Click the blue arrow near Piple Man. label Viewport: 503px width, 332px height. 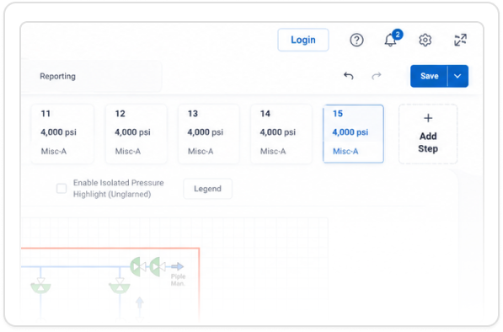177,266
